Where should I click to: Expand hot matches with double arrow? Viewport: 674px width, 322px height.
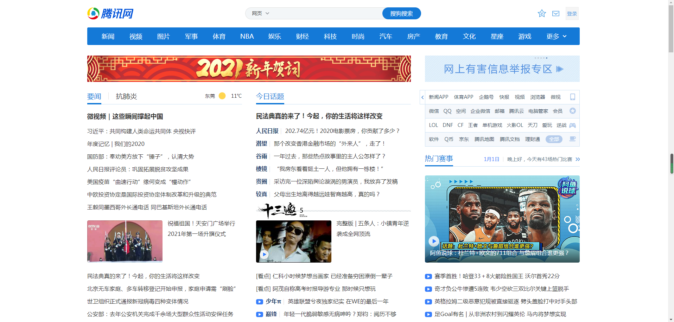[577, 159]
